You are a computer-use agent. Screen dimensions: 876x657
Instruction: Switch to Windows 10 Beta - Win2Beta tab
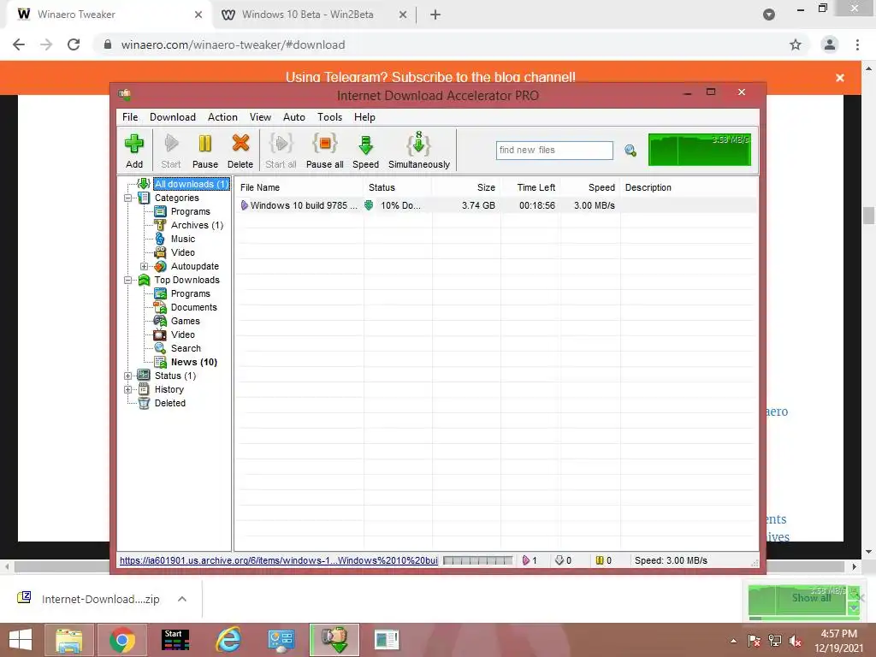308,15
